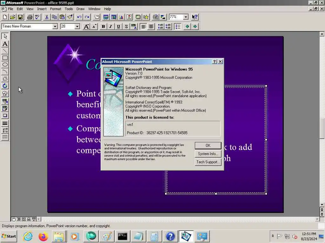The height and width of the screenshot is (243, 325).
Task: Left-align text with alignment icon
Action: tap(143, 27)
